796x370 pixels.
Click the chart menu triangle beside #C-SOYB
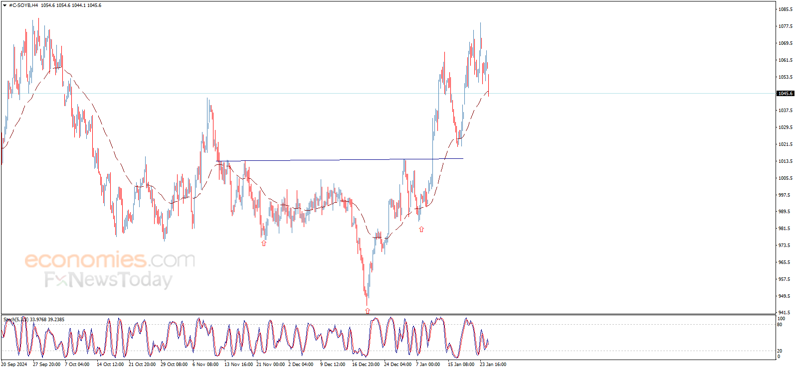point(4,5)
